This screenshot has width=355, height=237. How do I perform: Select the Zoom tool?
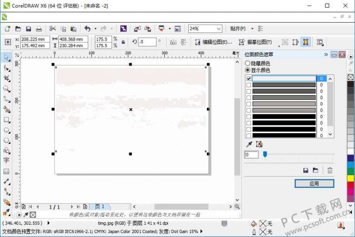pos(7,89)
